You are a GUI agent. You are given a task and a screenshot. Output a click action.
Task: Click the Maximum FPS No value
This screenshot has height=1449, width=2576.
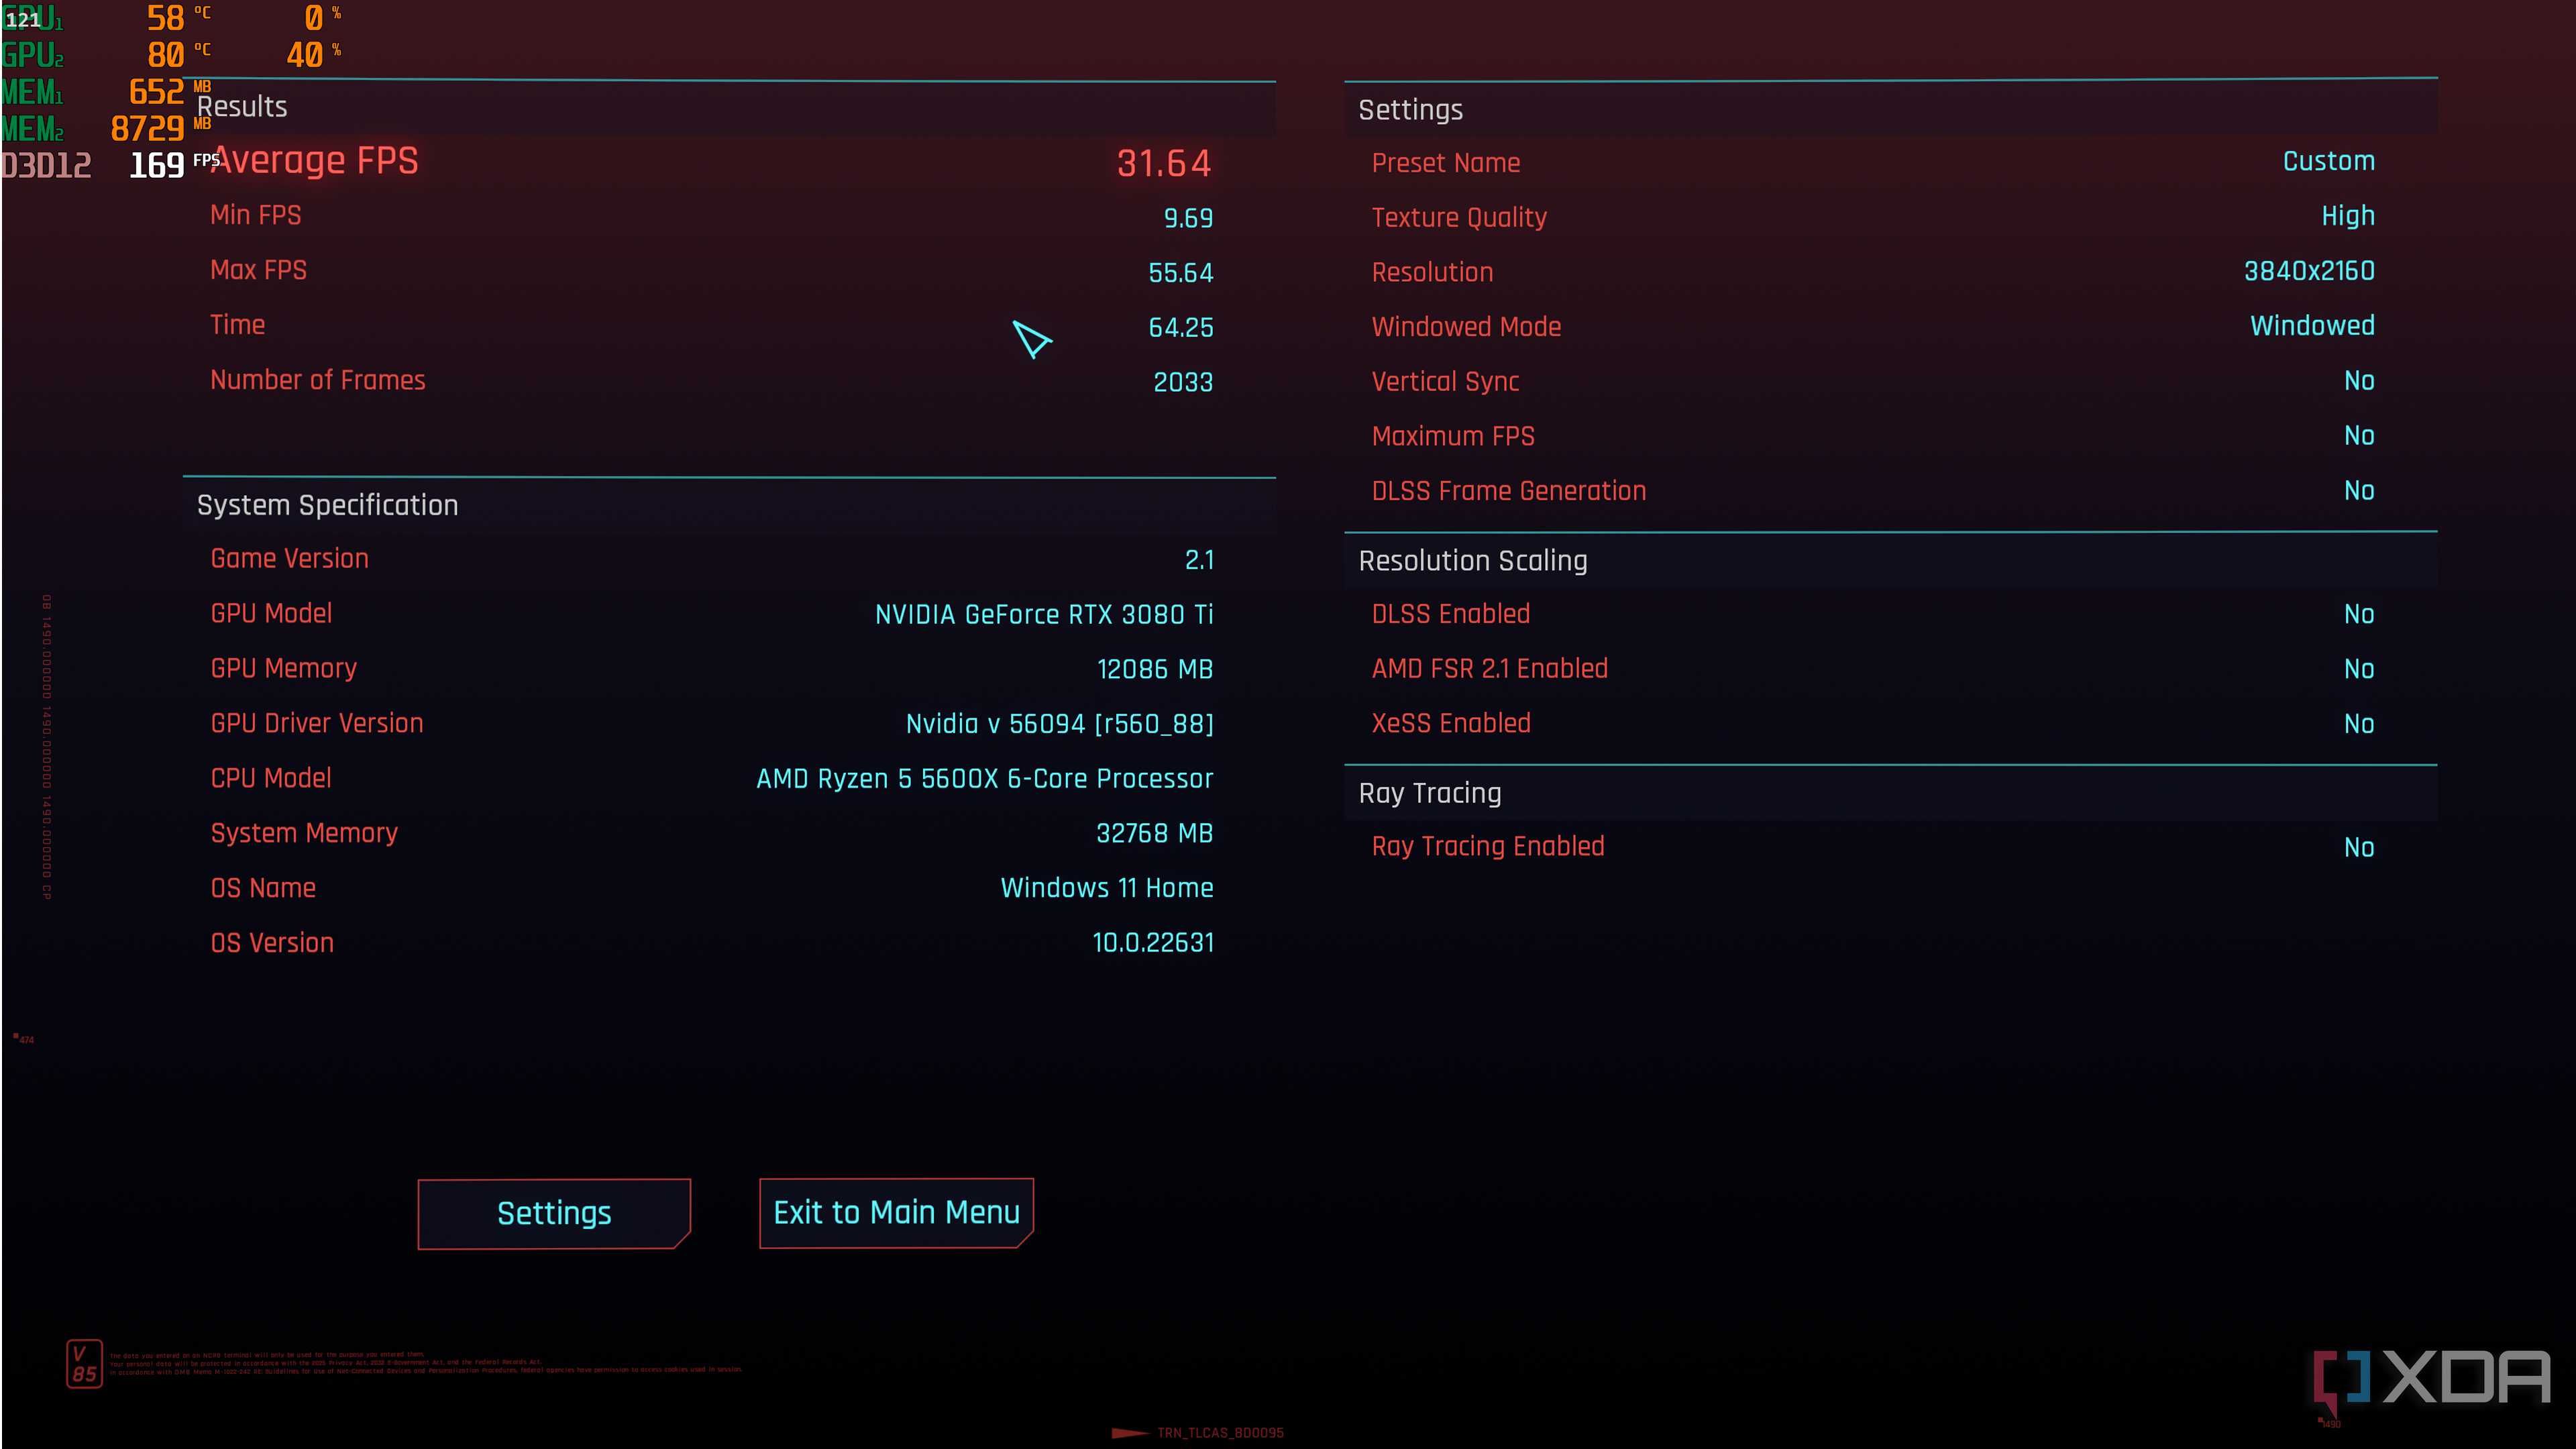coord(2359,436)
